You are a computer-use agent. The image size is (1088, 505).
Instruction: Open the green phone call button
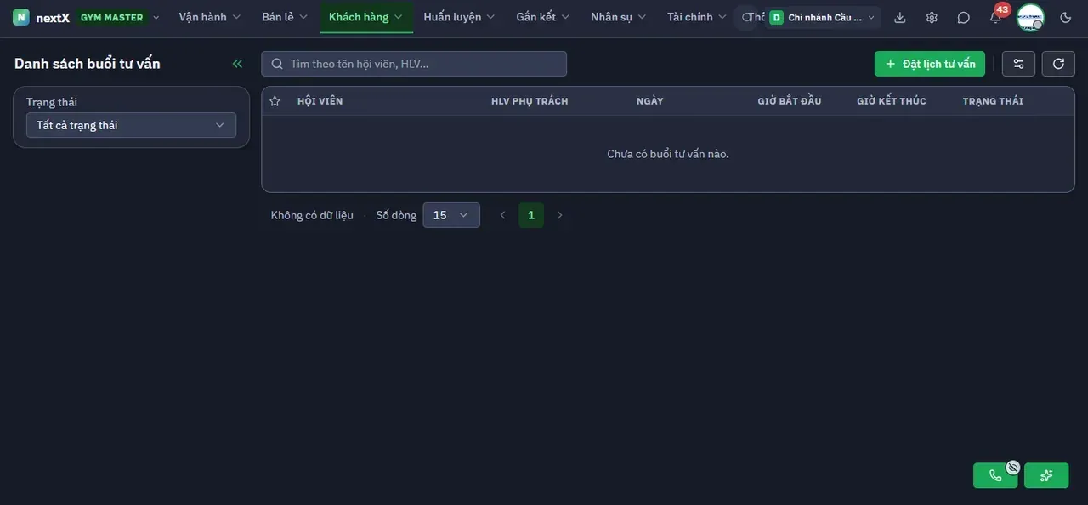[995, 475]
